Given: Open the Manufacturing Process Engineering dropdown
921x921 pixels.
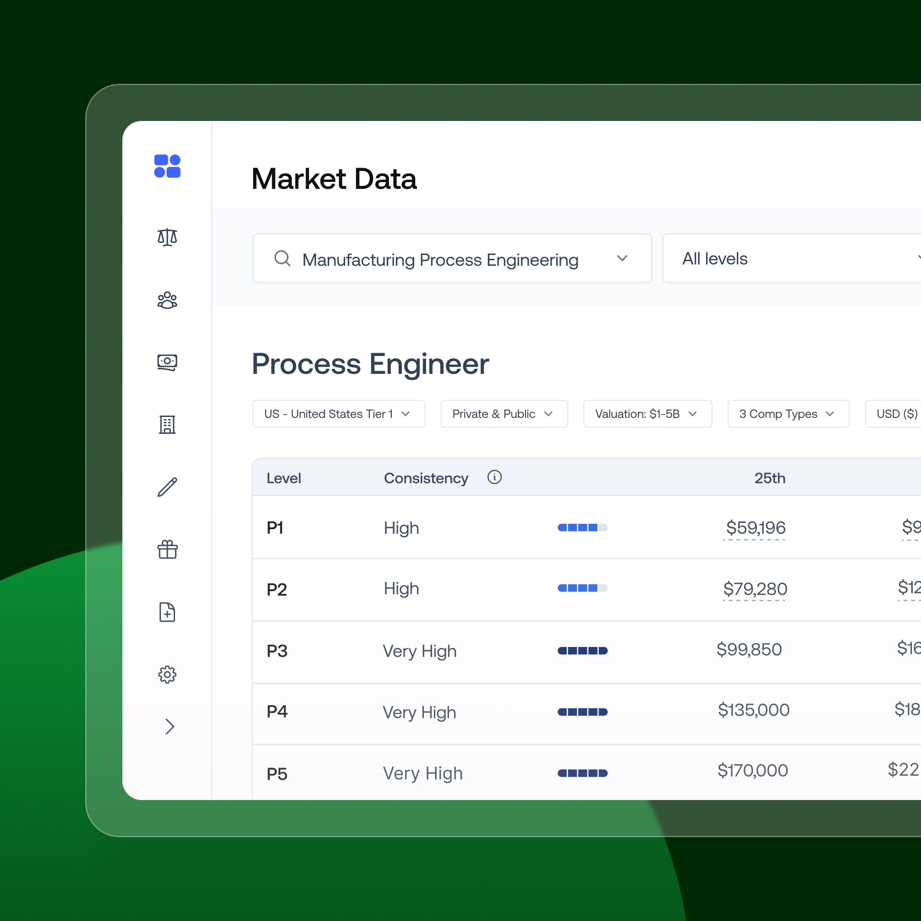Looking at the screenshot, I should point(451,258).
